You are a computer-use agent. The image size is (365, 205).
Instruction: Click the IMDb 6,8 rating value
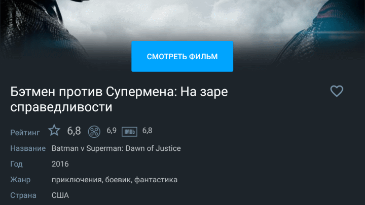click(147, 131)
